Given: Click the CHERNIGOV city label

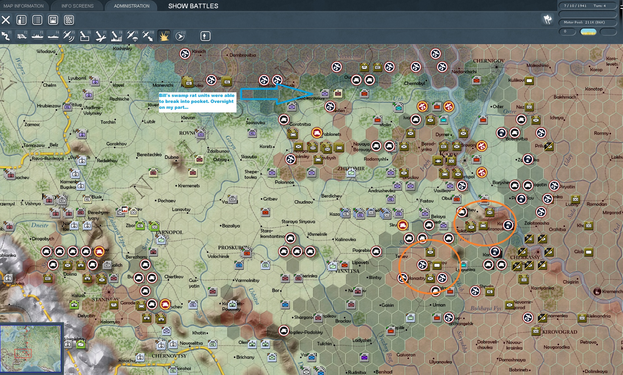Looking at the screenshot, I should pyautogui.click(x=489, y=61).
